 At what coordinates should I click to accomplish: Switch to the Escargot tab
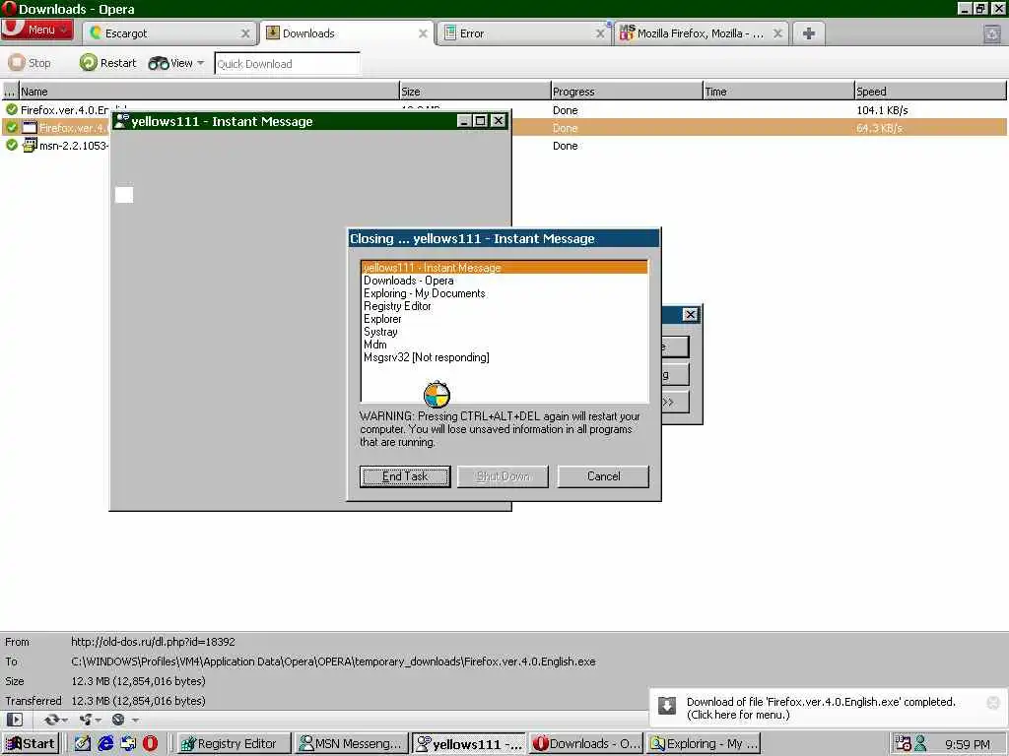[x=170, y=33]
